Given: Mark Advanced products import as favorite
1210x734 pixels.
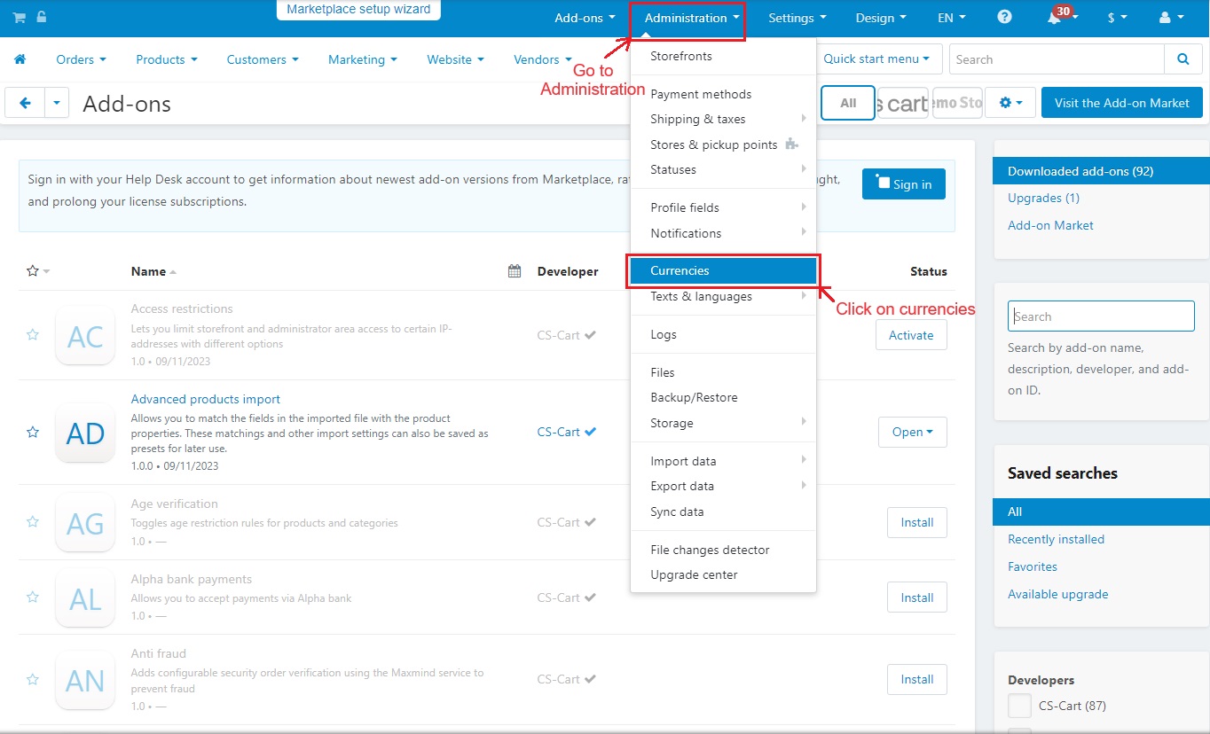Looking at the screenshot, I should (33, 432).
